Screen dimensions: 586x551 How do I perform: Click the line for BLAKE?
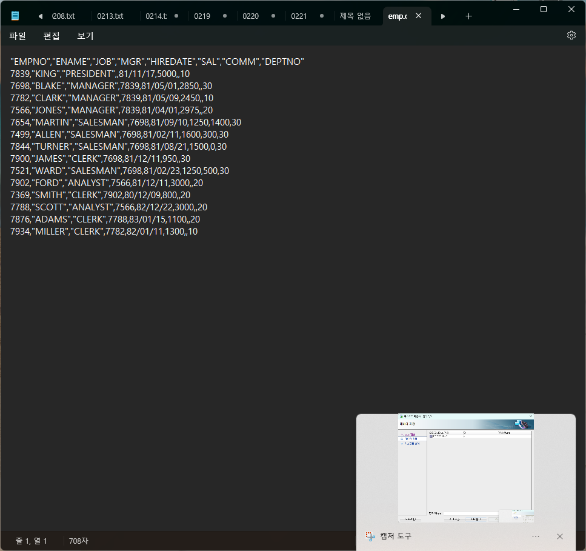coord(112,86)
